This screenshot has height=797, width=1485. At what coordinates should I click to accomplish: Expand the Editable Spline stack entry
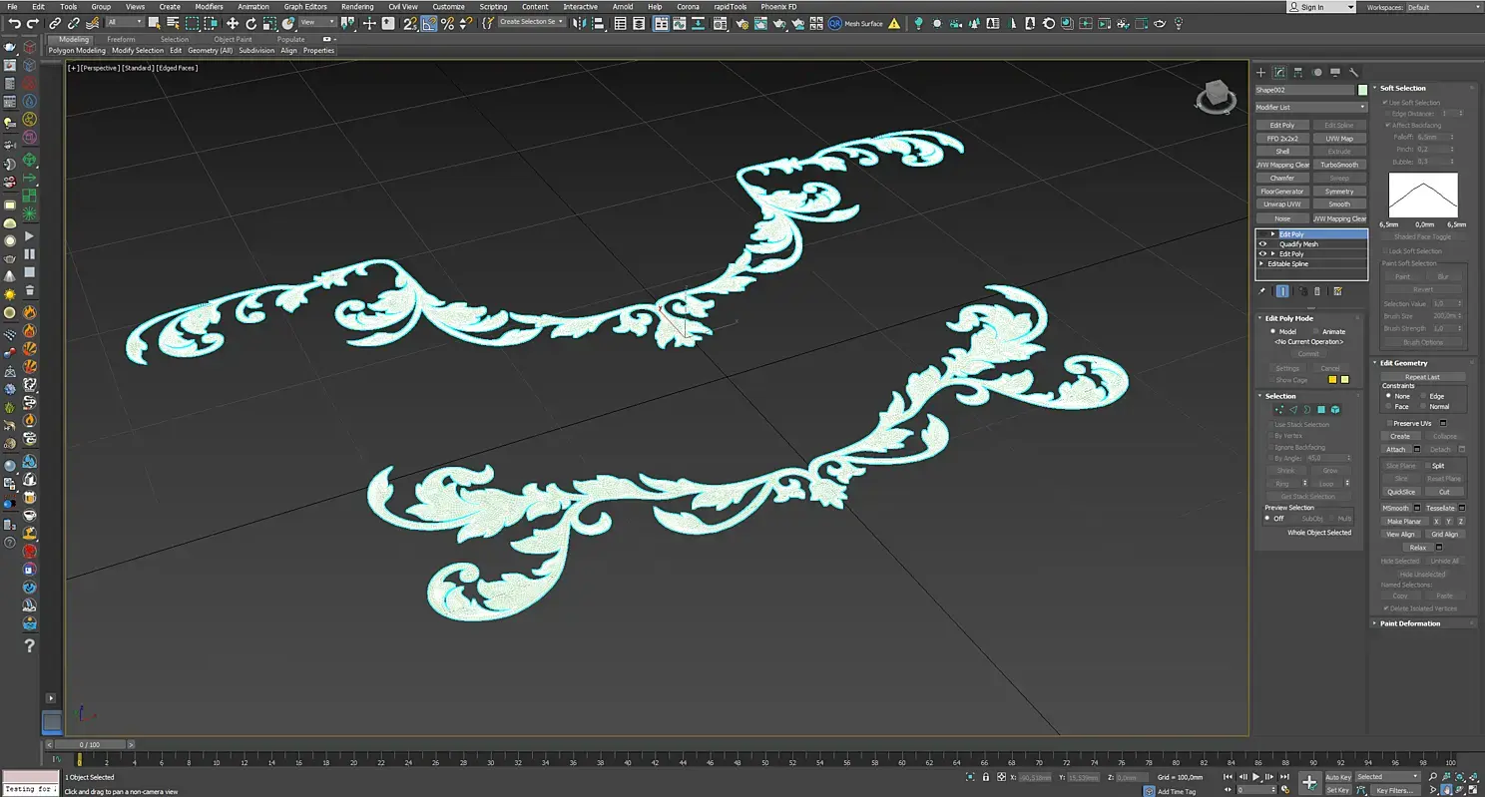click(x=1262, y=264)
